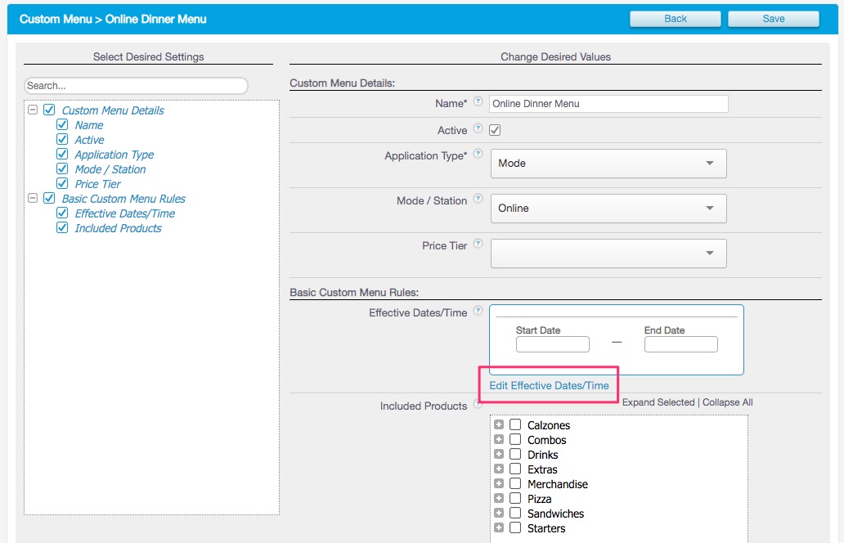Screen dimensions: 844x543
Task: Click the help icon beside Active
Action: pyautogui.click(x=479, y=128)
